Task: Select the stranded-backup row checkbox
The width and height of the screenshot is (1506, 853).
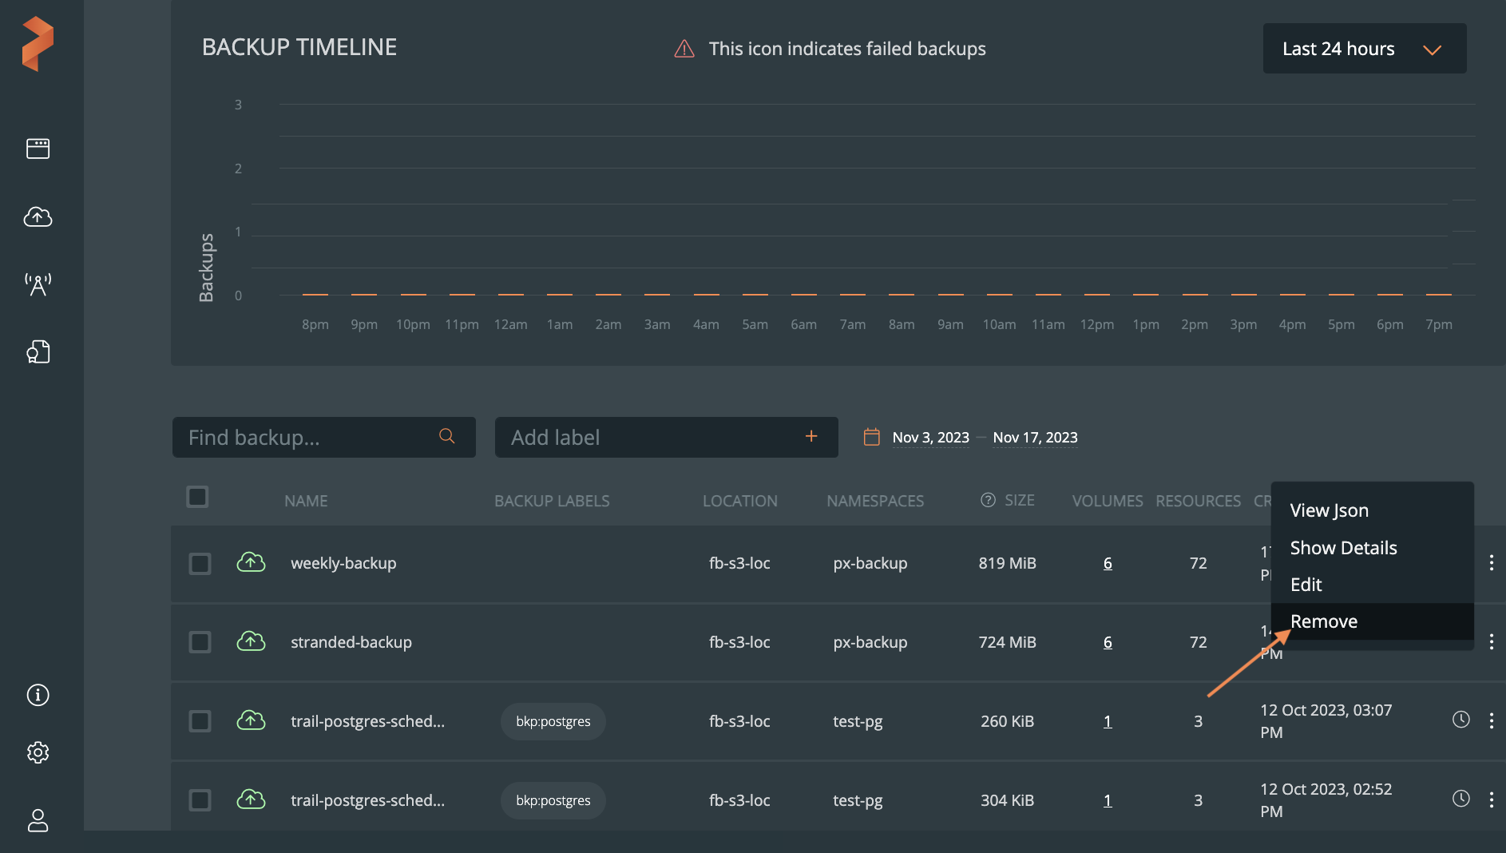Action: (x=200, y=642)
